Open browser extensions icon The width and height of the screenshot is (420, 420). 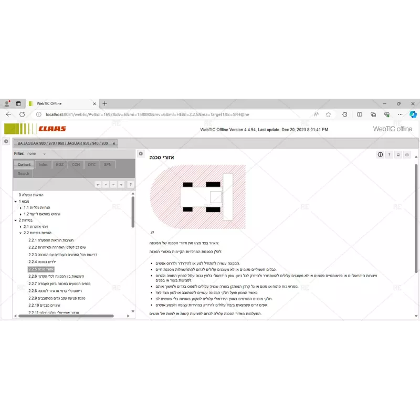pyautogui.click(x=373, y=114)
